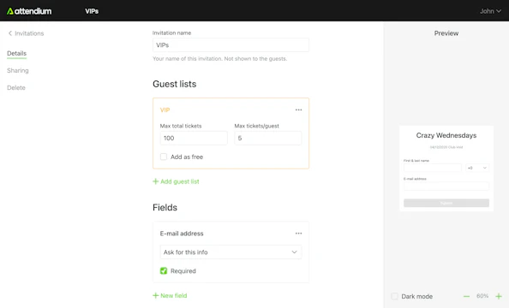Open the VIP guest list options menu
509x308 pixels.
click(298, 110)
